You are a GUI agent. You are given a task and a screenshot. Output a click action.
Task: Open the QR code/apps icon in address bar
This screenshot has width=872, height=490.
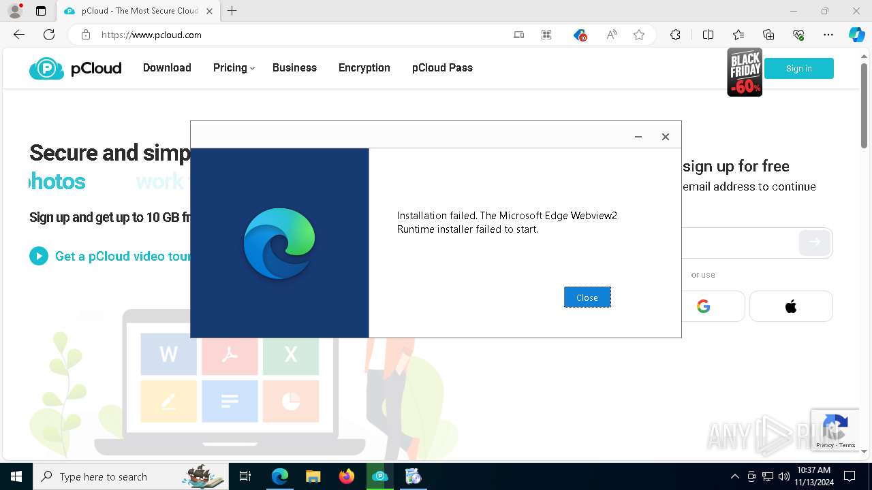(546, 35)
